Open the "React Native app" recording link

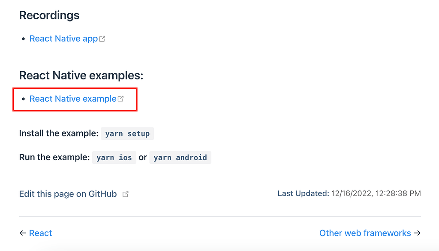(63, 38)
